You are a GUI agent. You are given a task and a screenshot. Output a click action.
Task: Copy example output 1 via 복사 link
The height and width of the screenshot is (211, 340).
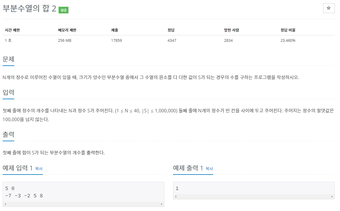[x=209, y=169]
